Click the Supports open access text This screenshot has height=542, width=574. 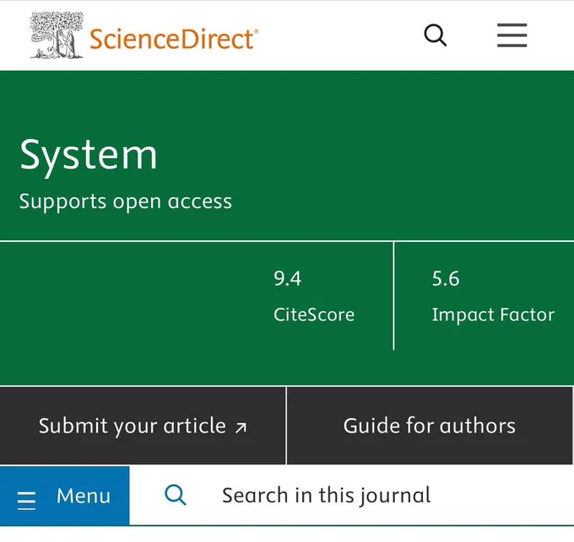click(126, 201)
